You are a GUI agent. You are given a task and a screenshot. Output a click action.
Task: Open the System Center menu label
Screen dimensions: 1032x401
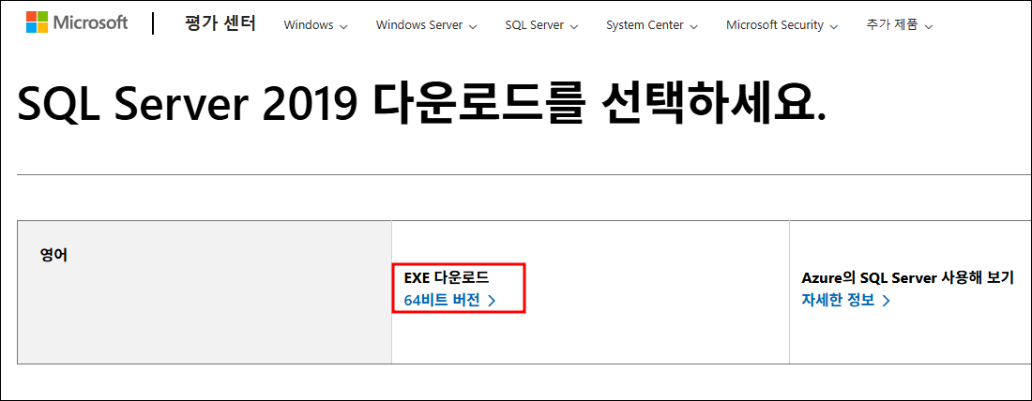pos(645,25)
